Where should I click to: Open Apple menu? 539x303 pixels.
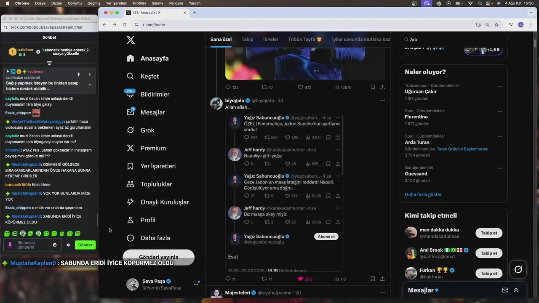(7, 3)
